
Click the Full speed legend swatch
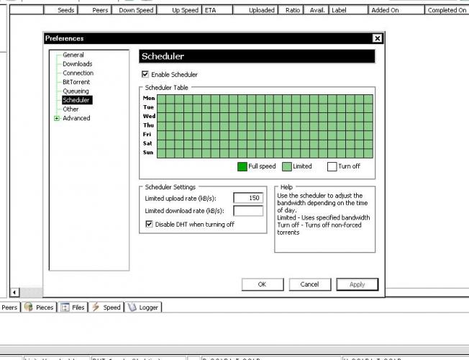click(242, 166)
